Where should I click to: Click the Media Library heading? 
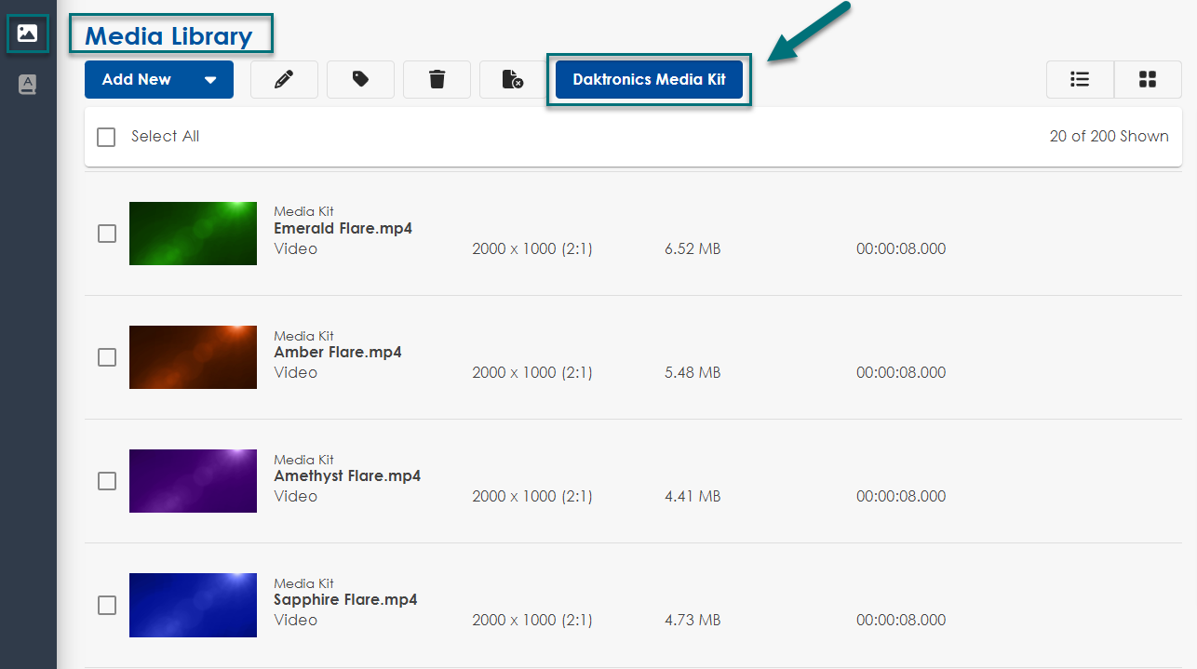click(168, 36)
